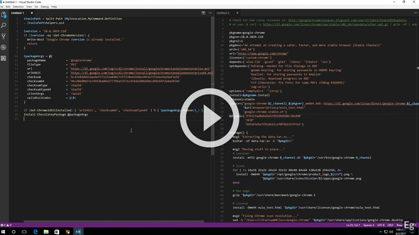Open the Edit menu

pyautogui.click(x=8, y=7)
